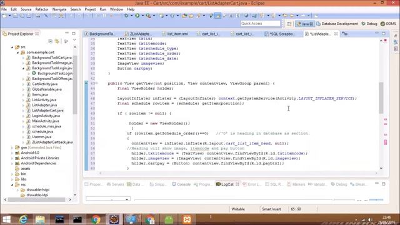The height and width of the screenshot is (225, 400).
Task: Click Link with Editor icon in Project Explorer
Action: pyautogui.click(x=57, y=41)
